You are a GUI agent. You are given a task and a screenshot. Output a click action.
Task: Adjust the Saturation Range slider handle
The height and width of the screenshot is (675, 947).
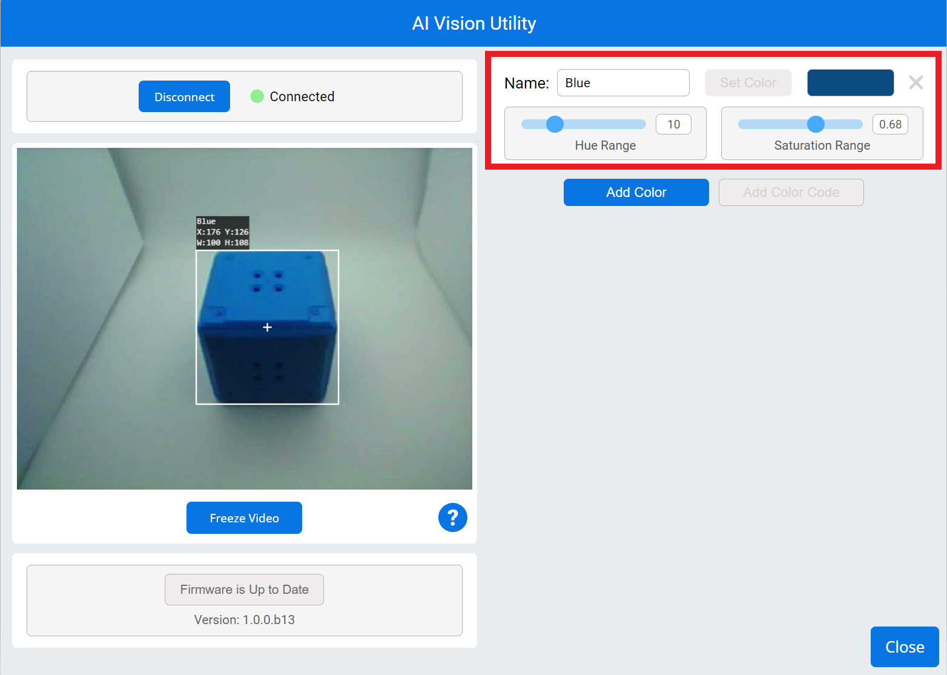click(817, 124)
